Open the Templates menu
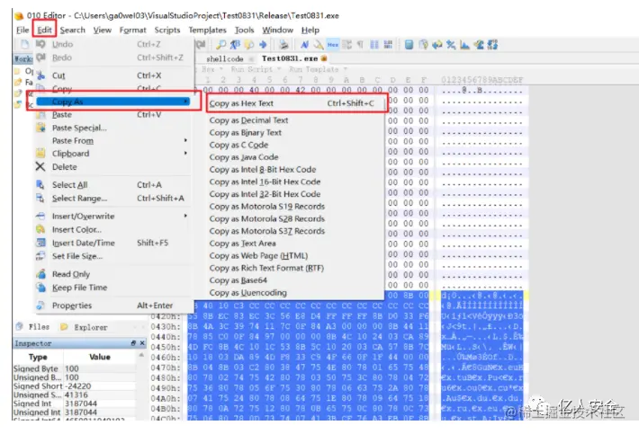 (x=207, y=30)
